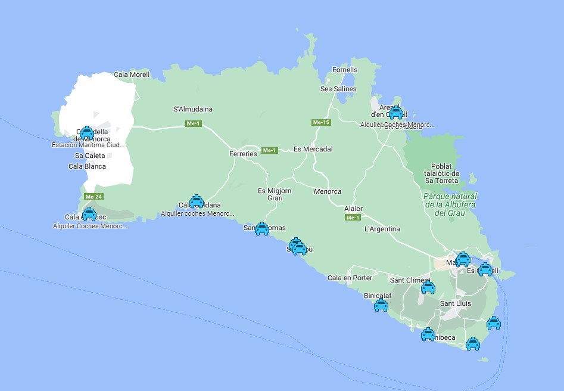Open the taxi marker below Sant Climent
The width and height of the screenshot is (564, 391).
427,288
